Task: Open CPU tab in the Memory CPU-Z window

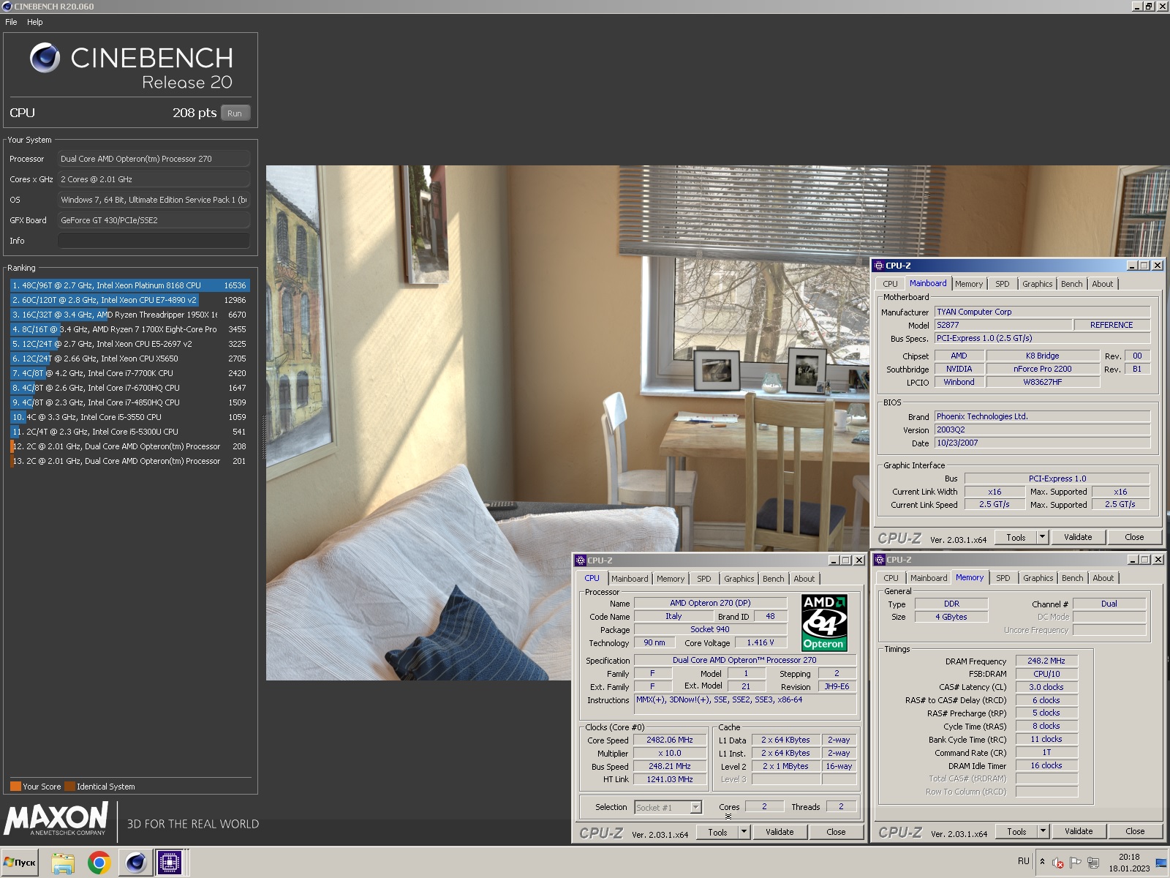Action: point(891,578)
